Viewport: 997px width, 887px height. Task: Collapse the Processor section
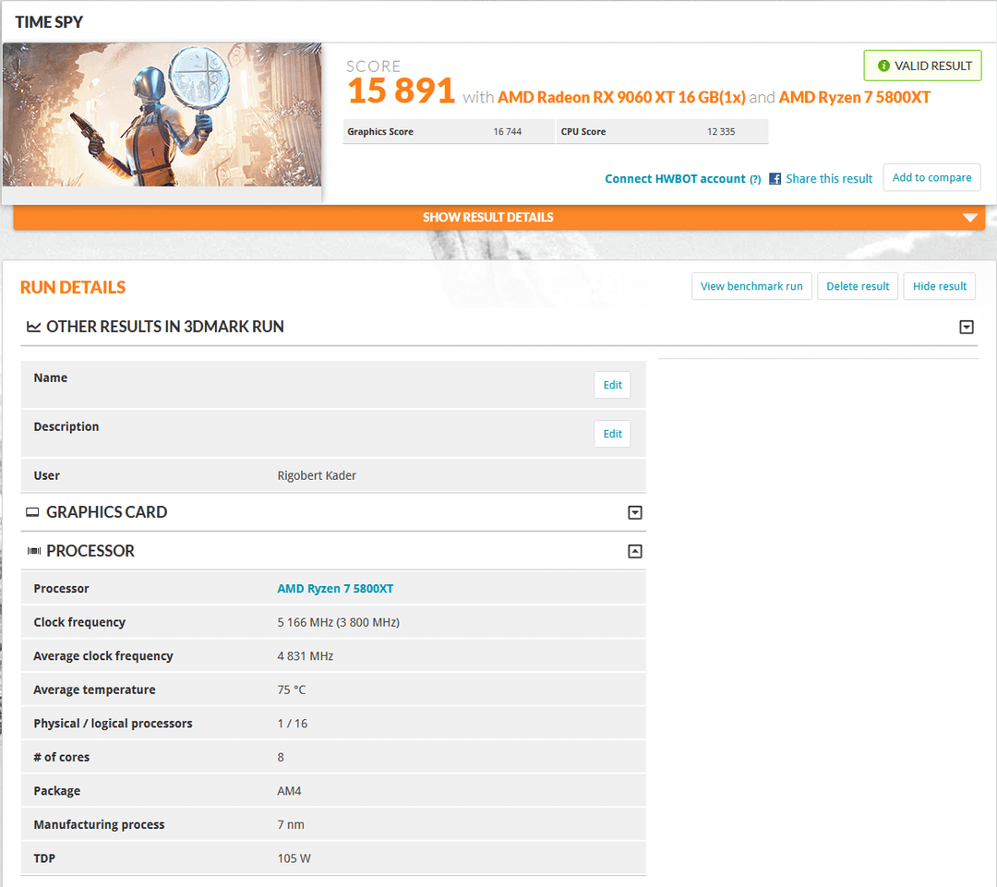click(634, 551)
